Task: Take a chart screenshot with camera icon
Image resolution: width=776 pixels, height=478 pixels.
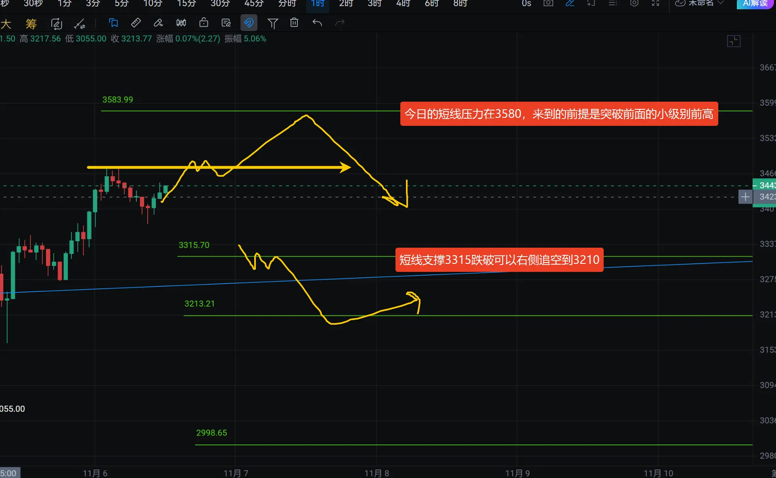Action: click(x=548, y=3)
